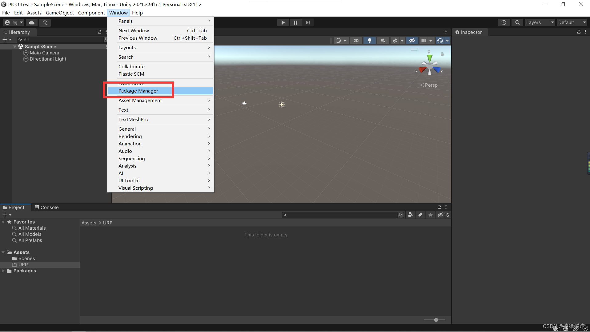The width and height of the screenshot is (590, 332).
Task: Select Plastic SCM menu item
Action: click(160, 74)
